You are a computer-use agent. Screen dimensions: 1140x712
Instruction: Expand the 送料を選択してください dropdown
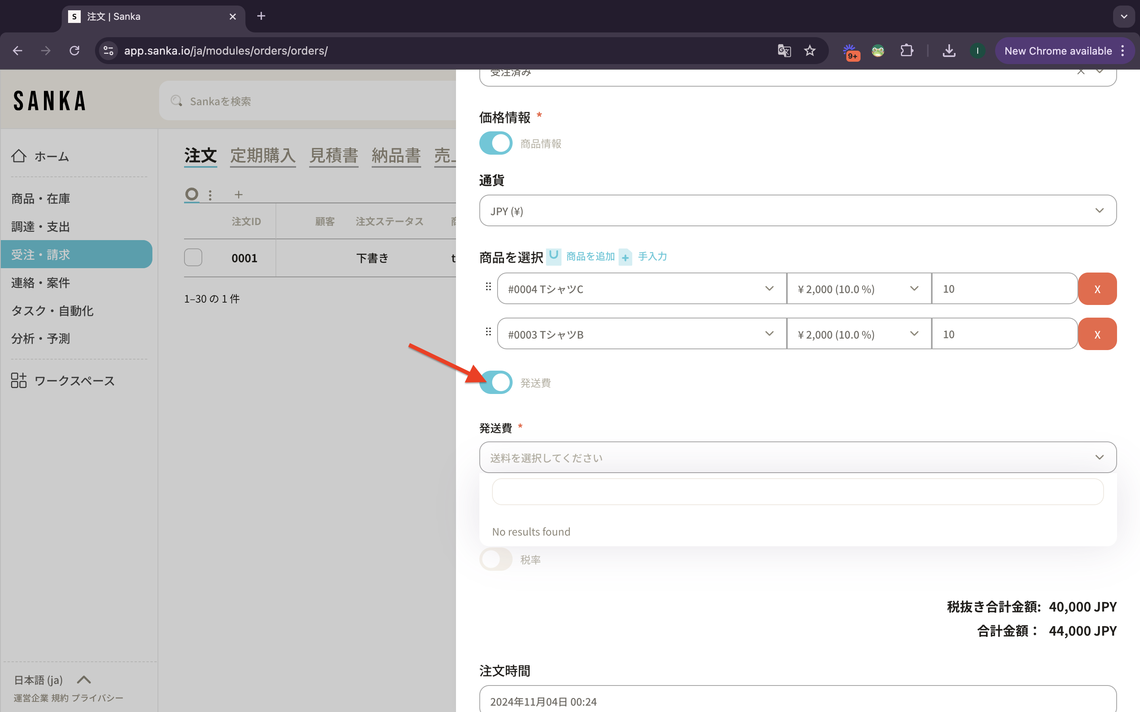797,457
